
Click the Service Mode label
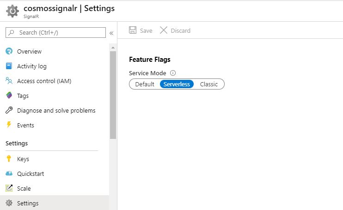147,73
